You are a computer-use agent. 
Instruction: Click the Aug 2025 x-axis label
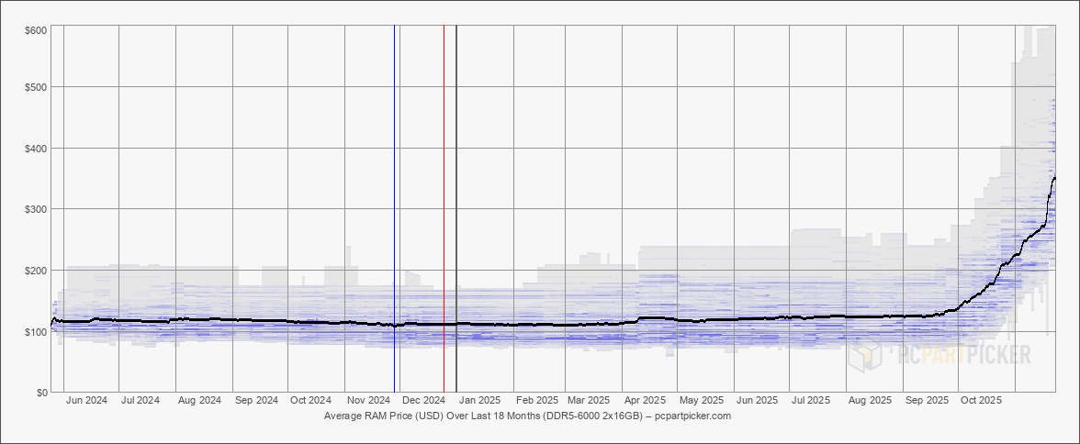click(x=870, y=400)
